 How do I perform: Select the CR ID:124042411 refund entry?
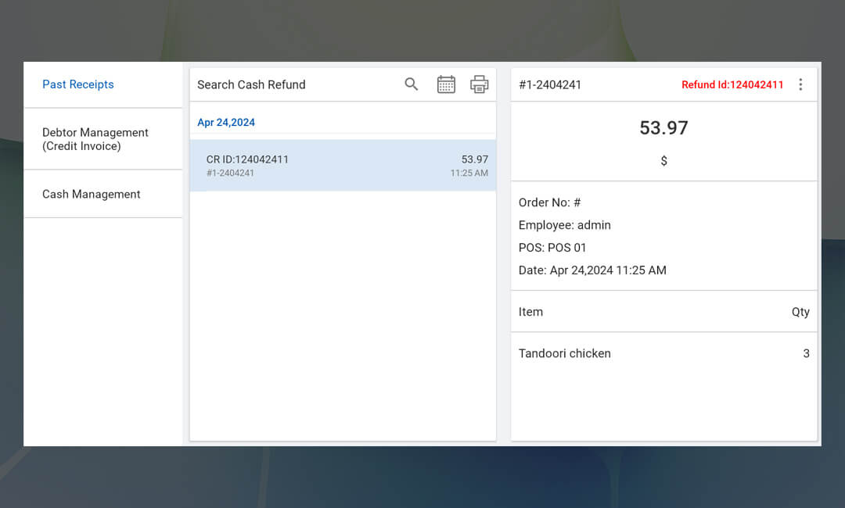point(342,166)
